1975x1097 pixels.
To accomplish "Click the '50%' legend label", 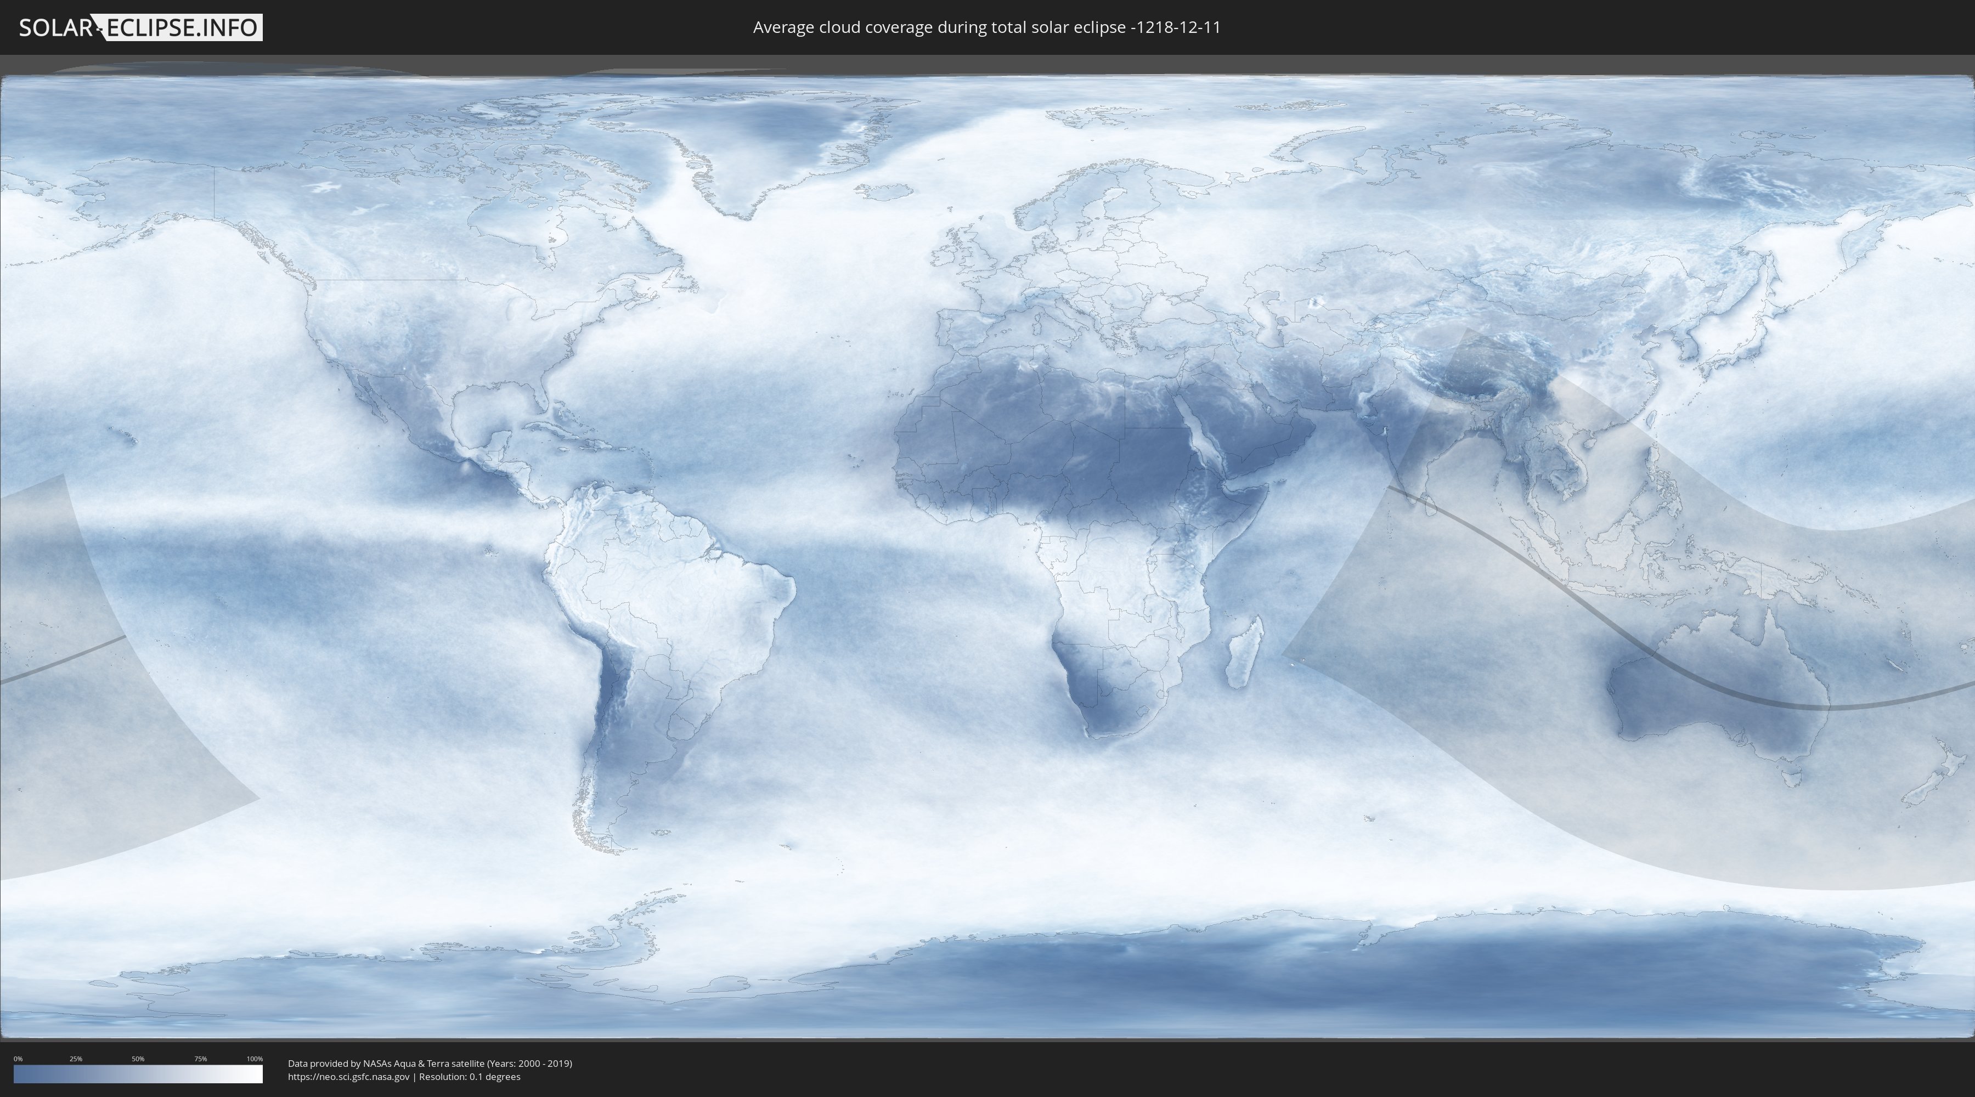I will pyautogui.click(x=138, y=1059).
